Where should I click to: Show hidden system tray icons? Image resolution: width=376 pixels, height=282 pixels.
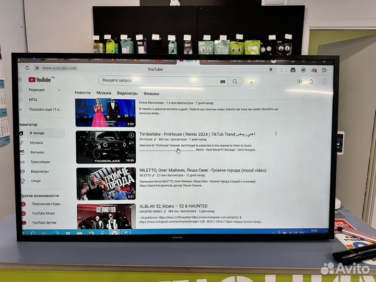273,232
